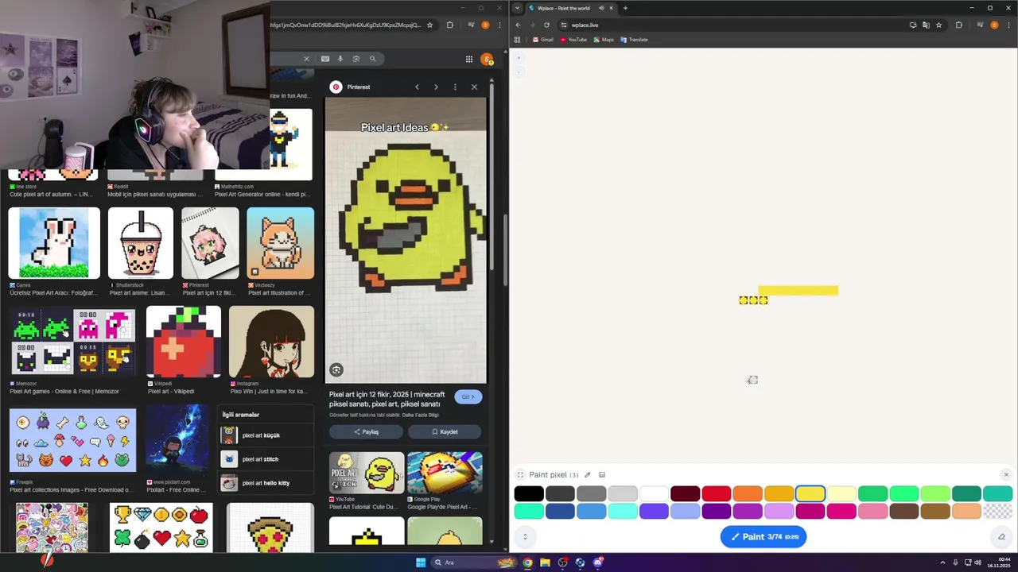Click the Kaydet save button
The height and width of the screenshot is (572, 1018).
pos(445,432)
